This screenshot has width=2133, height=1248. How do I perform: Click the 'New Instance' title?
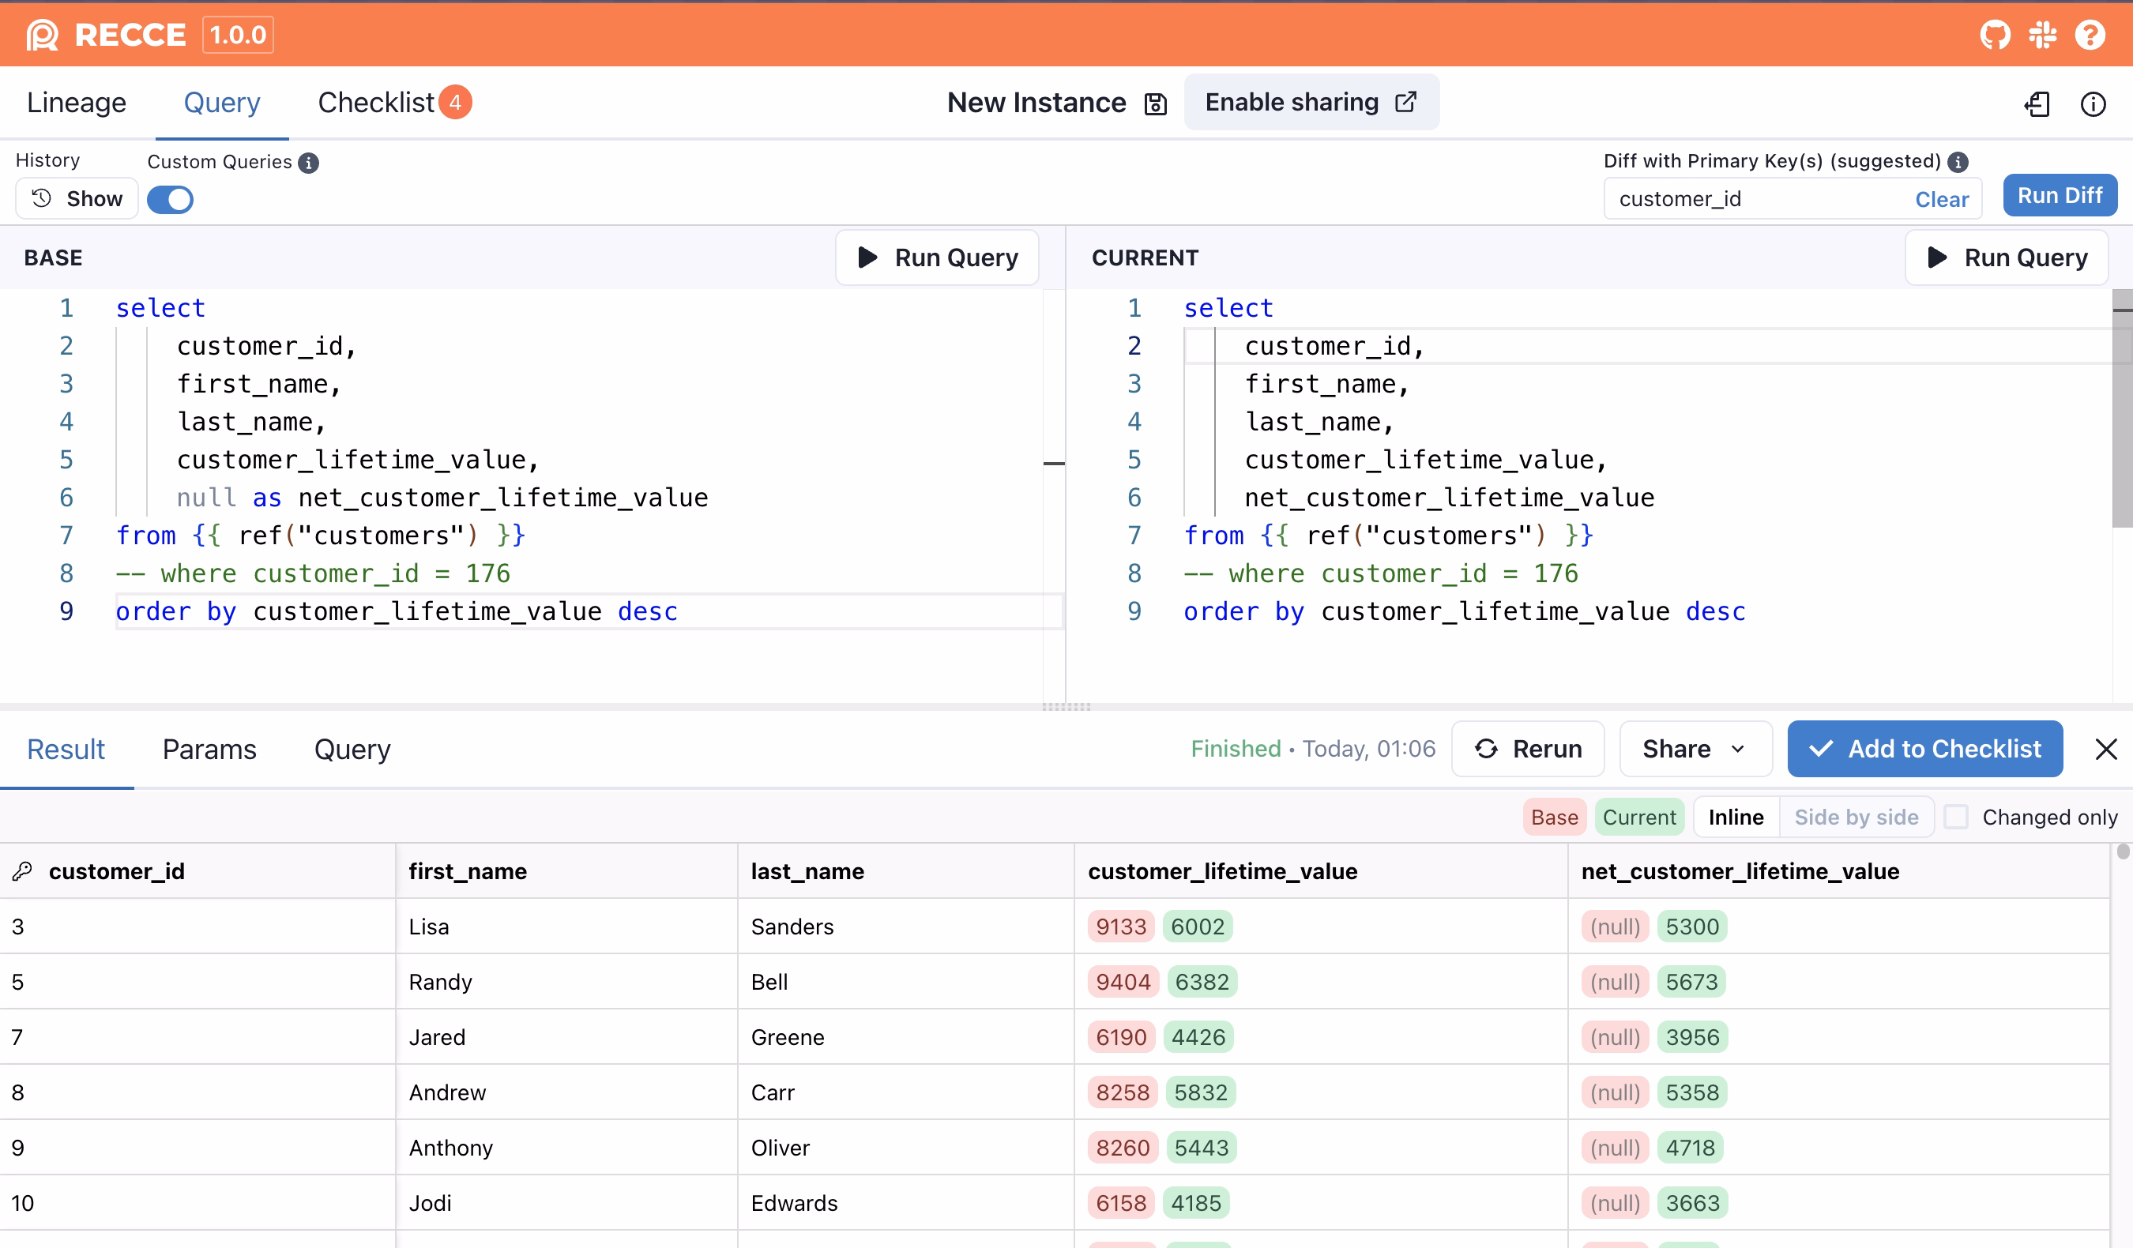coord(1036,103)
